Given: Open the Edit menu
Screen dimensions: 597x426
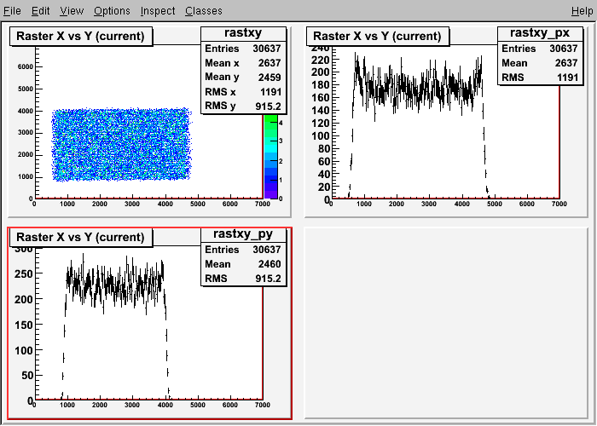Looking at the screenshot, I should [x=40, y=10].
